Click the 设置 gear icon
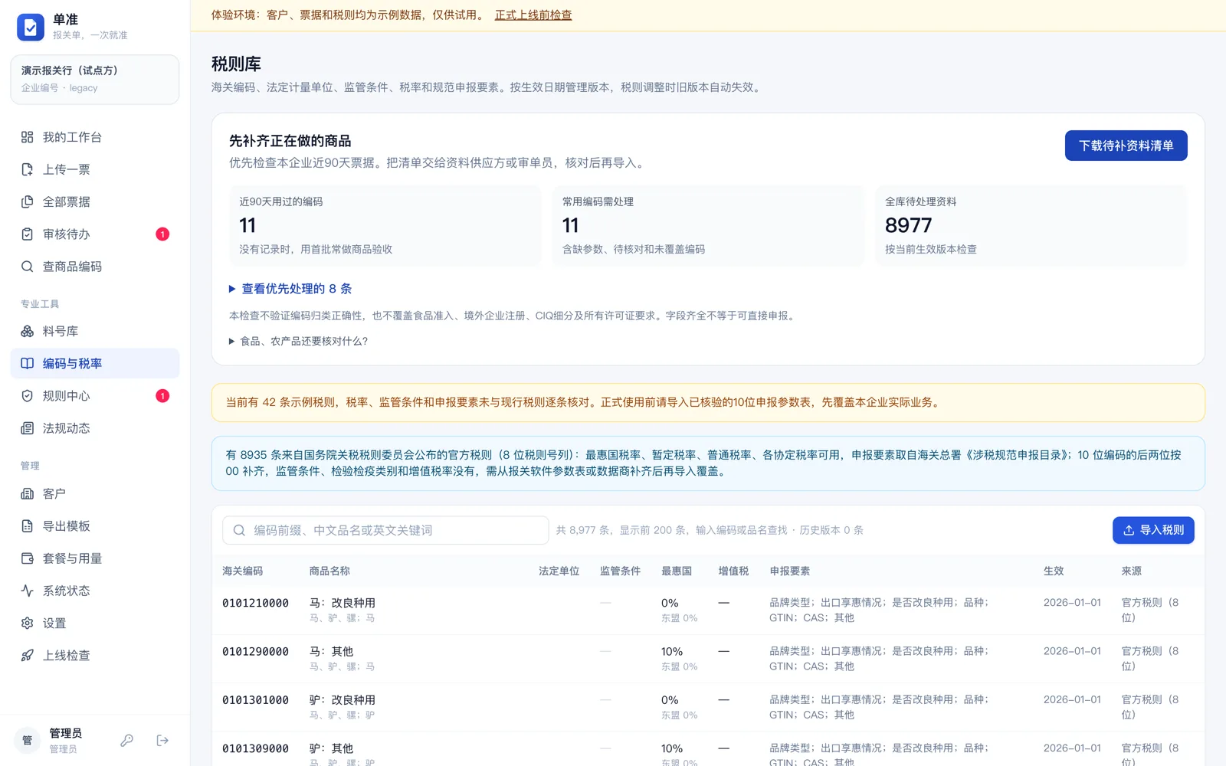 (28, 623)
